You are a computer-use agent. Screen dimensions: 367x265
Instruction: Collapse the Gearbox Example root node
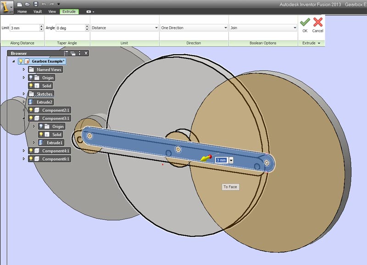pyautogui.click(x=14, y=62)
